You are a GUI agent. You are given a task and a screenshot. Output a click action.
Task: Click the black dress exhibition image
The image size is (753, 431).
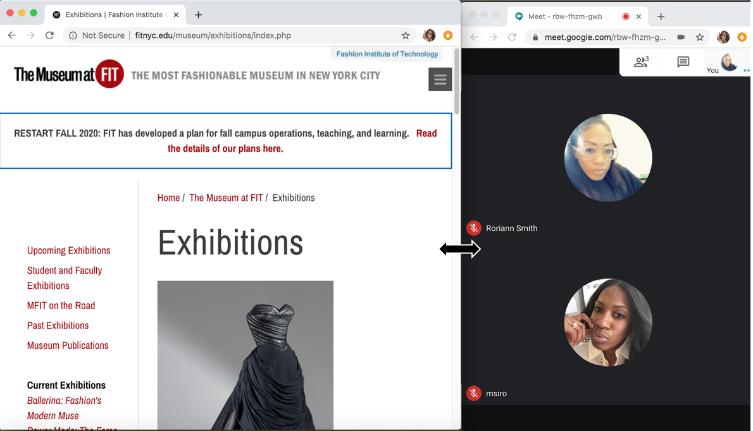pyautogui.click(x=245, y=354)
